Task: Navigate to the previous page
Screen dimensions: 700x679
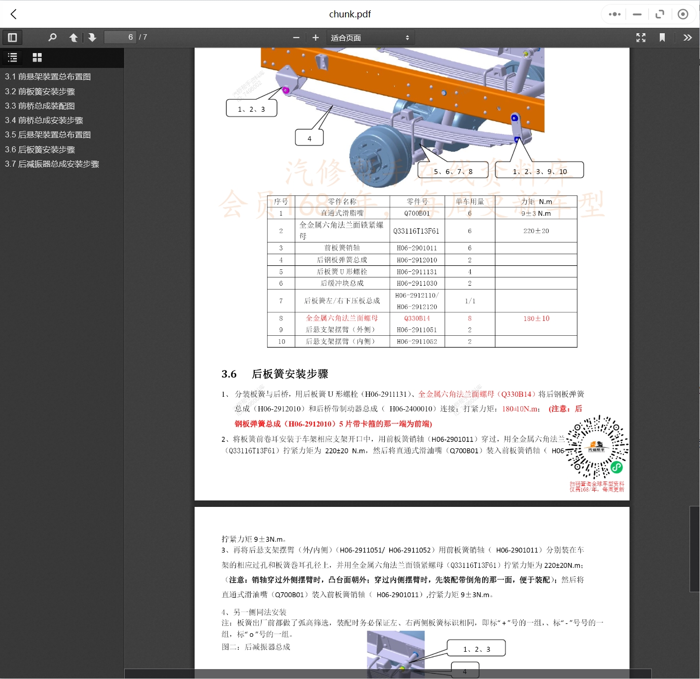Action: point(73,37)
